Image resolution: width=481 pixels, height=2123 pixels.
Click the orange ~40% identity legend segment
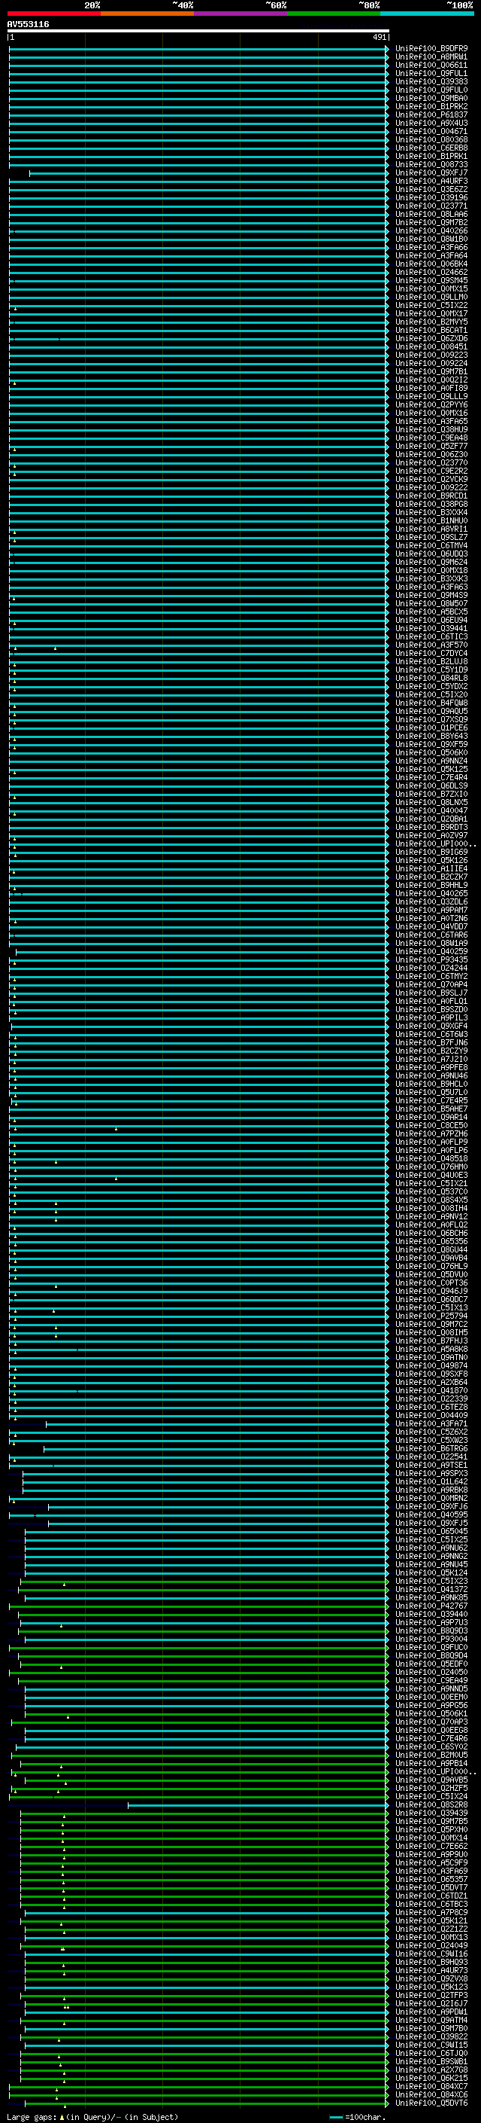pyautogui.click(x=147, y=14)
